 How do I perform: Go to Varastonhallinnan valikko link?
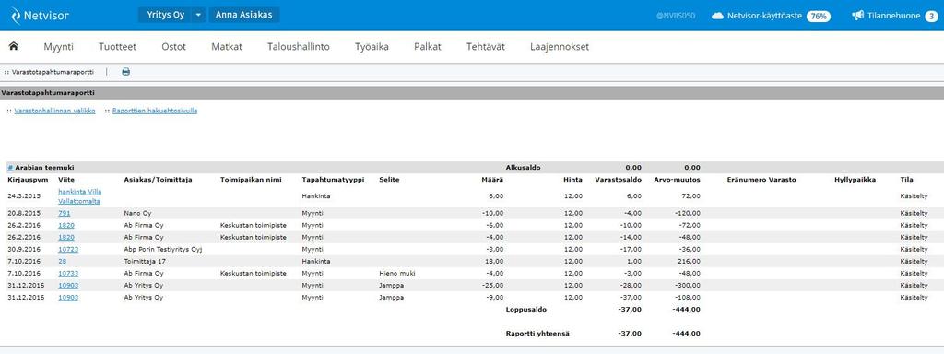coord(54,111)
